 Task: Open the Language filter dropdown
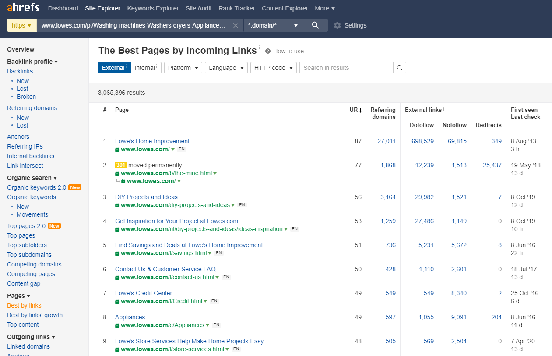pyautogui.click(x=226, y=68)
